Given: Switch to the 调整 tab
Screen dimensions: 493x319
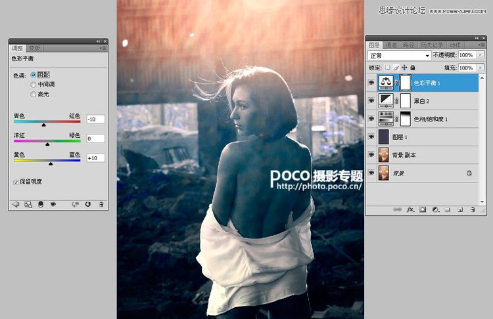Looking at the screenshot, I should coord(17,49).
